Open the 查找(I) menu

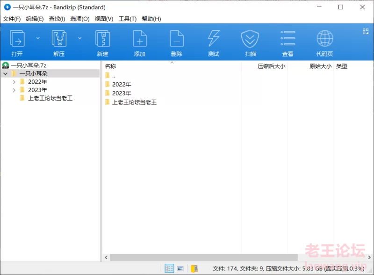pos(57,19)
